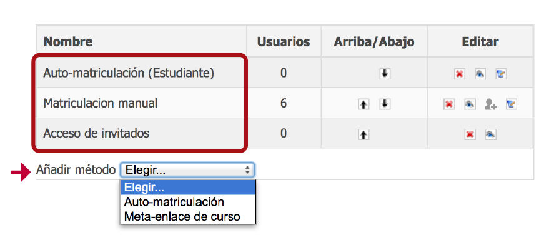Screen dimensions: 544x237
Task: Select the Elegir... option in list
Action: coord(188,188)
